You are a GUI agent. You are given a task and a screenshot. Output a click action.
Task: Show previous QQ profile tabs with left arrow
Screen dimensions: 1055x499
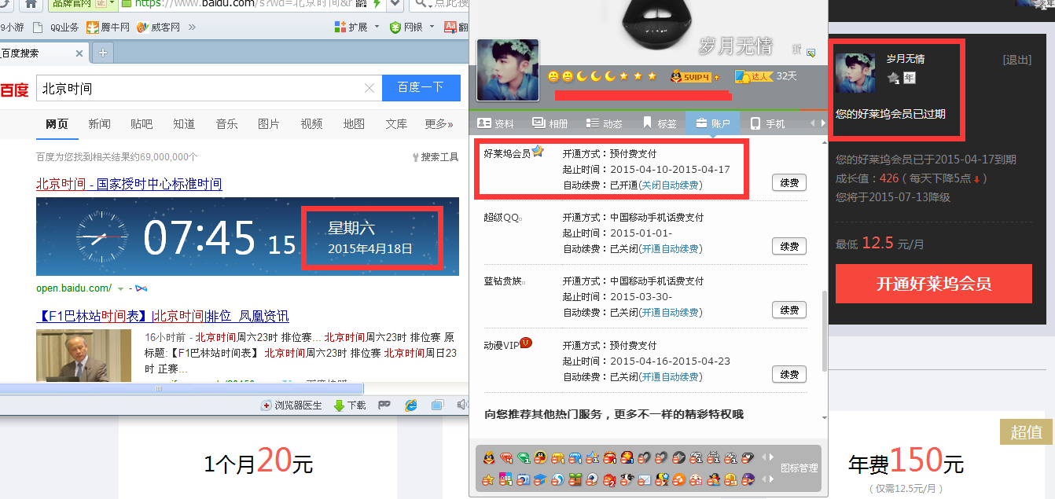coord(811,123)
